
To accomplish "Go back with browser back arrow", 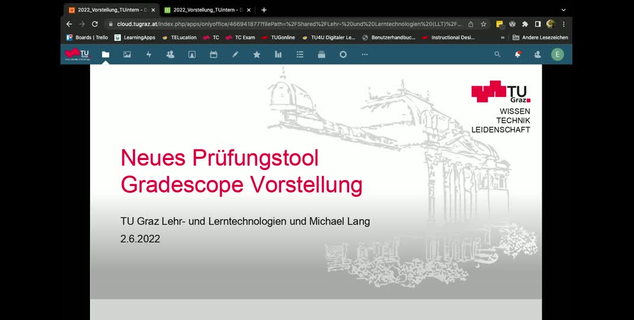I will [69, 24].
